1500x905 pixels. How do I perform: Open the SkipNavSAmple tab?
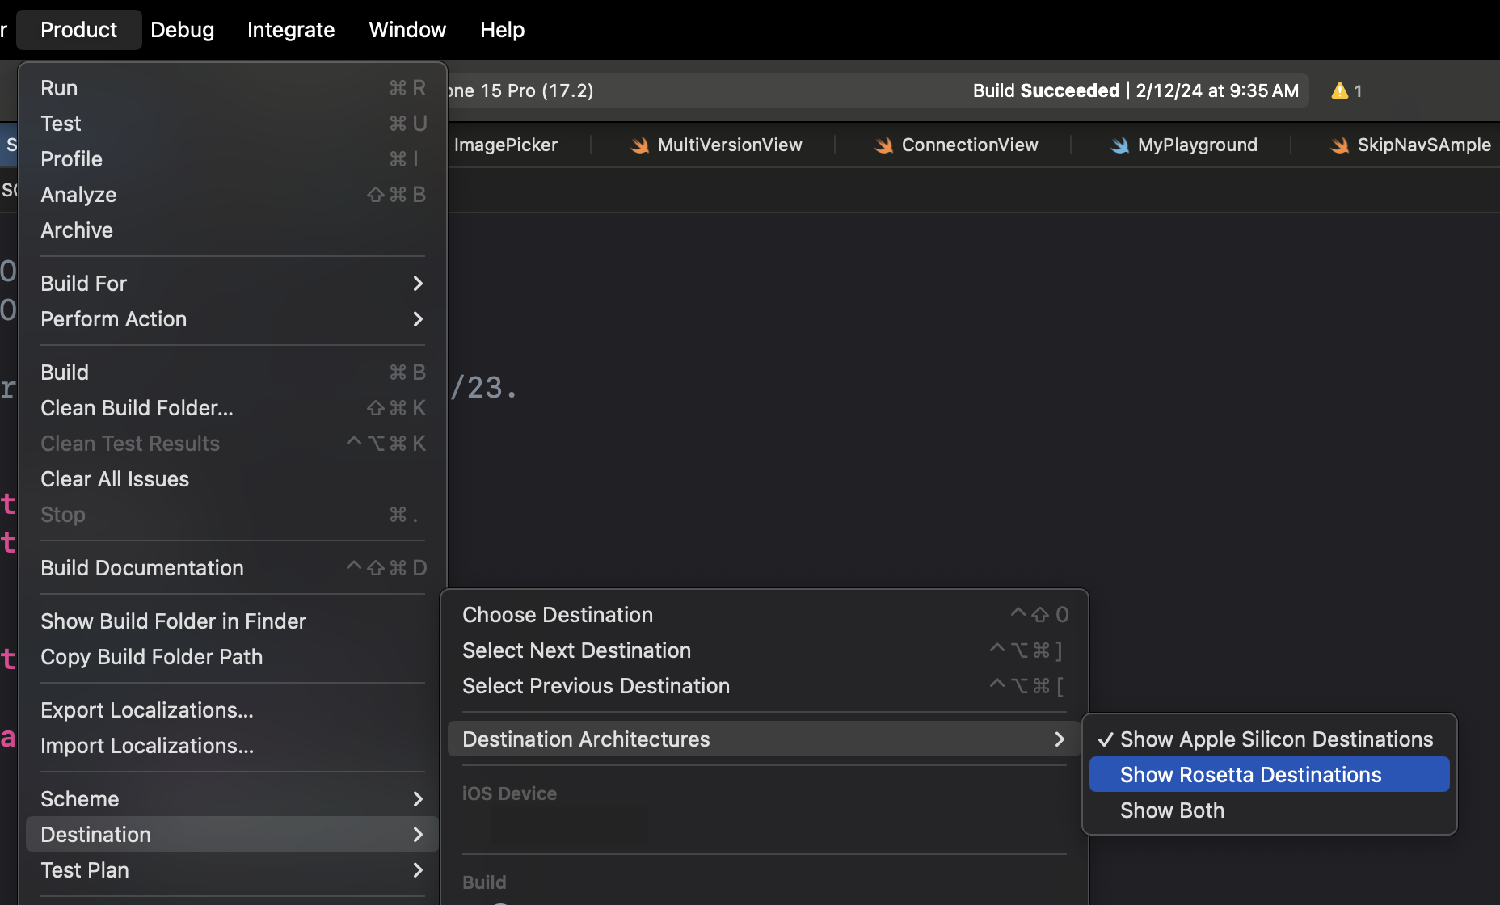(1410, 145)
